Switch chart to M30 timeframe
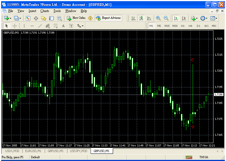This screenshot has width=226, height=161. (x=175, y=26)
